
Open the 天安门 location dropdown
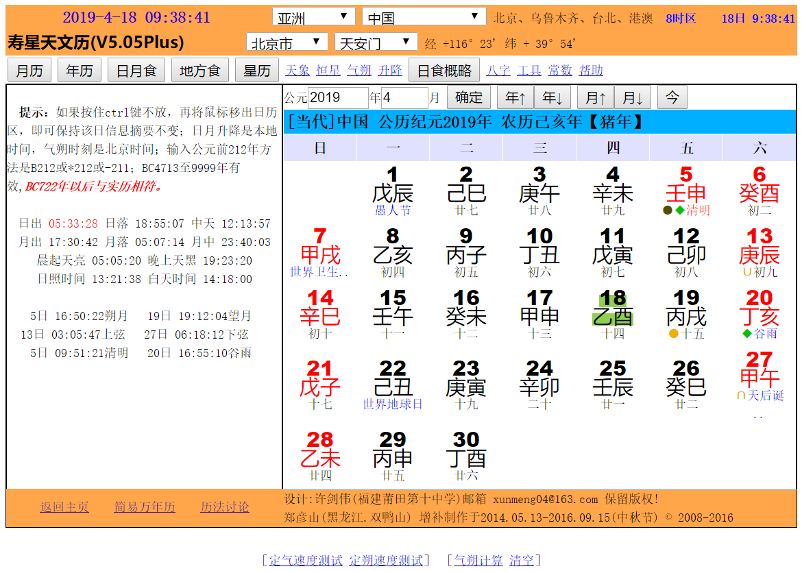point(374,41)
